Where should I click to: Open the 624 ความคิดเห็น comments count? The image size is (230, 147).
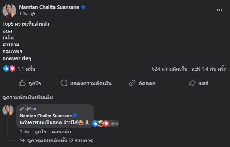click(169, 69)
